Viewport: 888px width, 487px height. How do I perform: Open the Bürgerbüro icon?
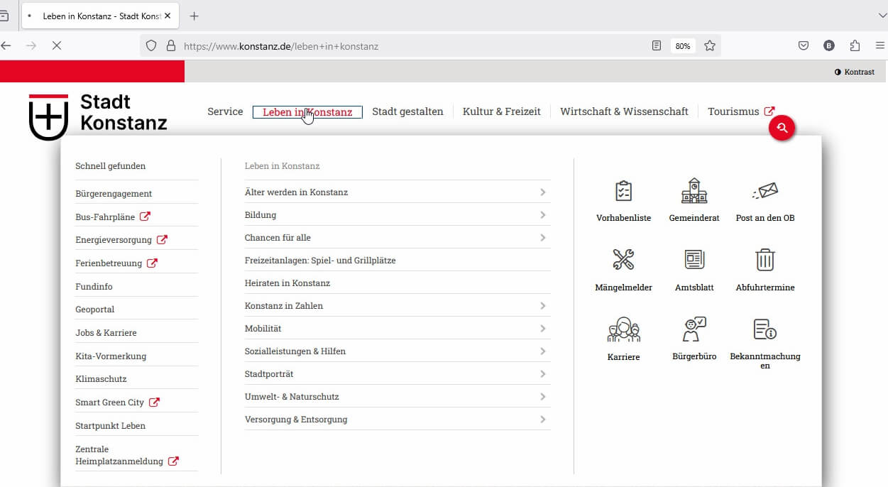click(x=694, y=329)
